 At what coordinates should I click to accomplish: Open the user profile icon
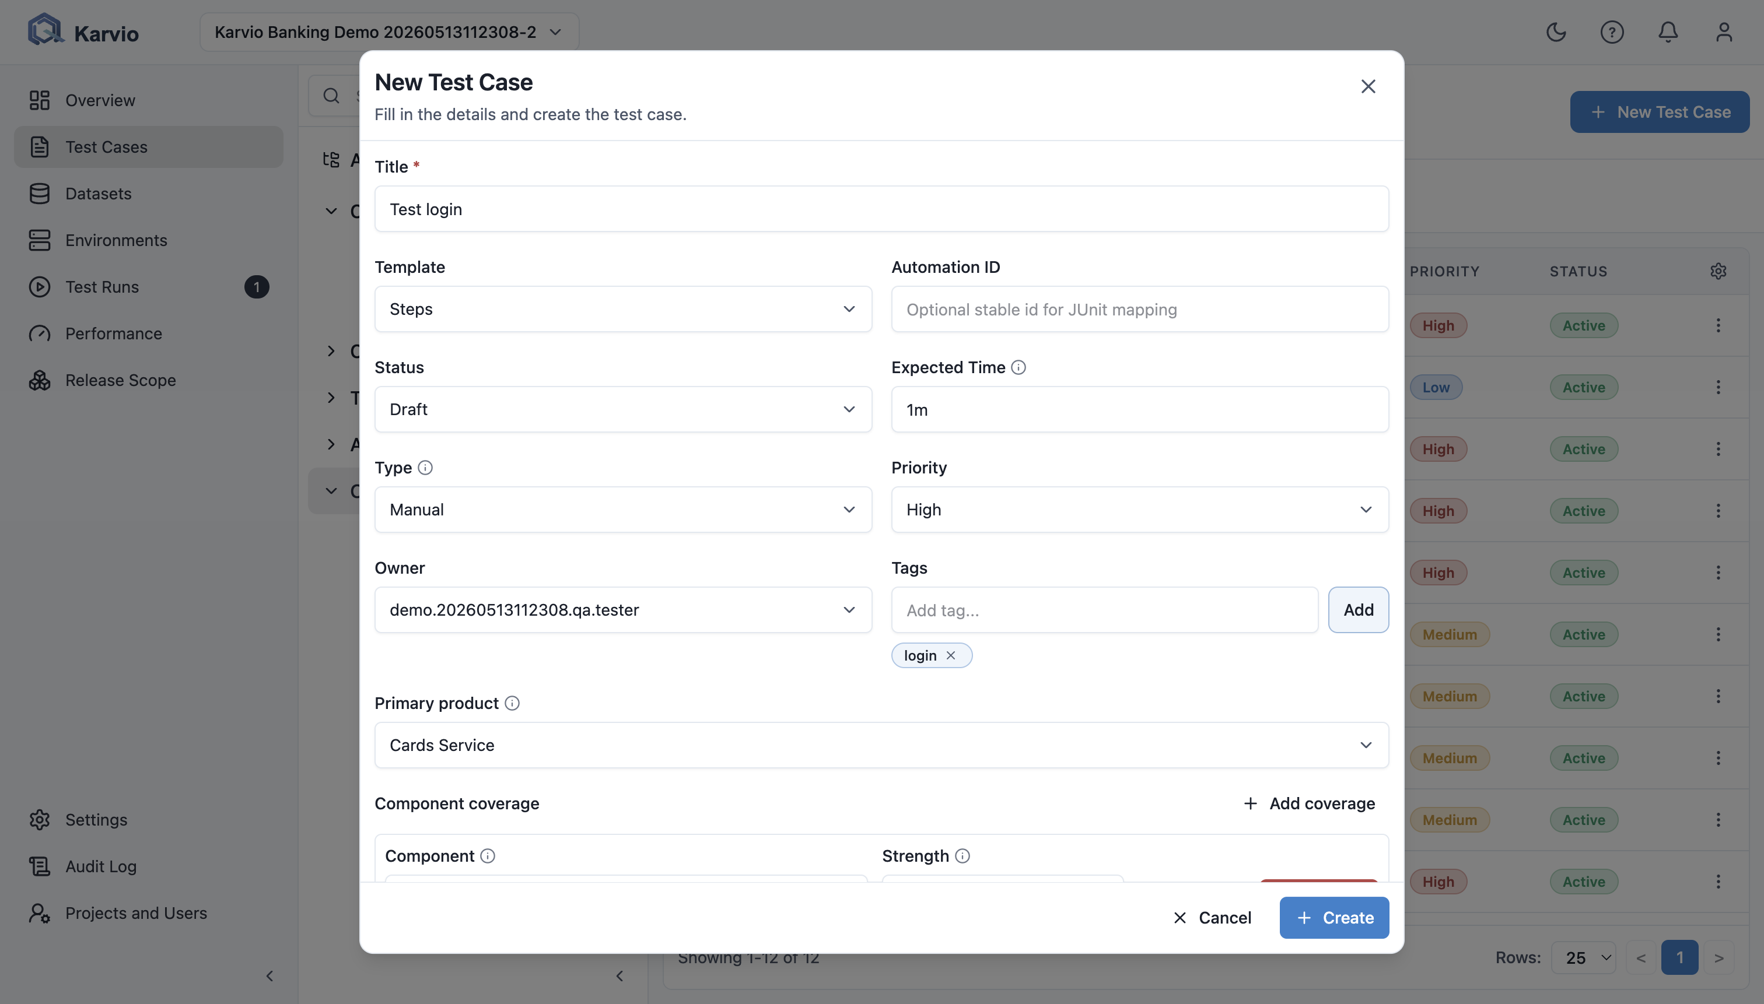(x=1723, y=31)
